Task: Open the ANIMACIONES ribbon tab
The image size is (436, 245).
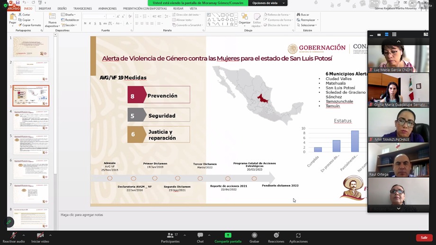Action: (107, 9)
